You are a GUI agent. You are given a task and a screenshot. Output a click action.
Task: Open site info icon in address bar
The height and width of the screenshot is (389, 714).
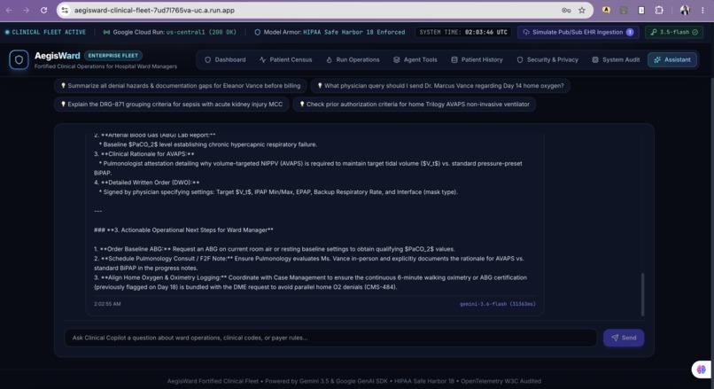tap(66, 10)
